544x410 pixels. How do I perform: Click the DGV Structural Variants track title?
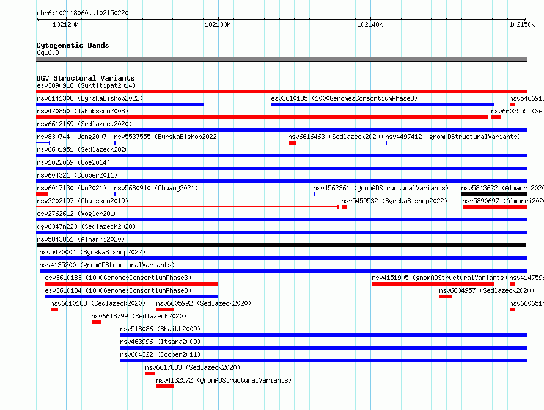(86, 78)
